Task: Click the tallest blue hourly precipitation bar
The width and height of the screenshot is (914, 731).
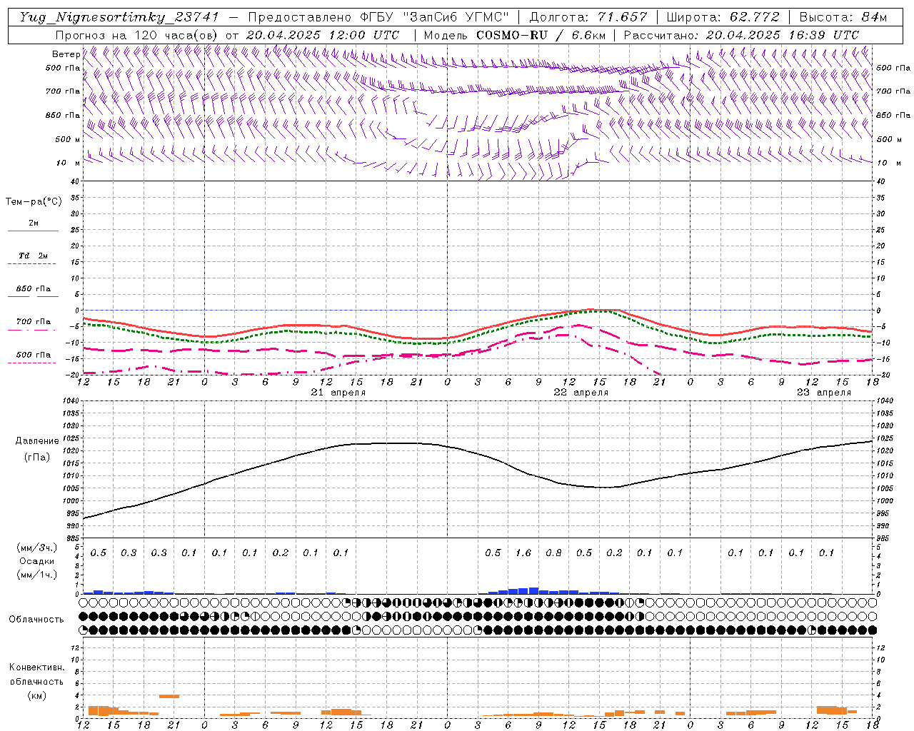Action: [x=533, y=590]
